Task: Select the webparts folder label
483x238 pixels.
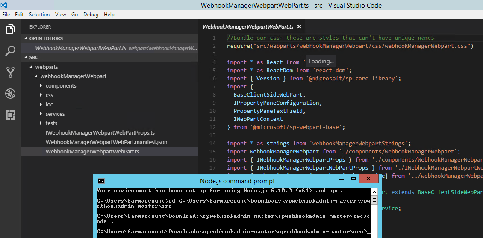Action: 47,67
